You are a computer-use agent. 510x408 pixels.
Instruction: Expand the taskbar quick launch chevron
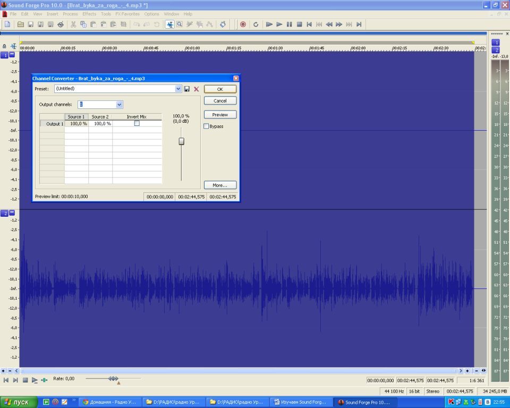pos(74,400)
